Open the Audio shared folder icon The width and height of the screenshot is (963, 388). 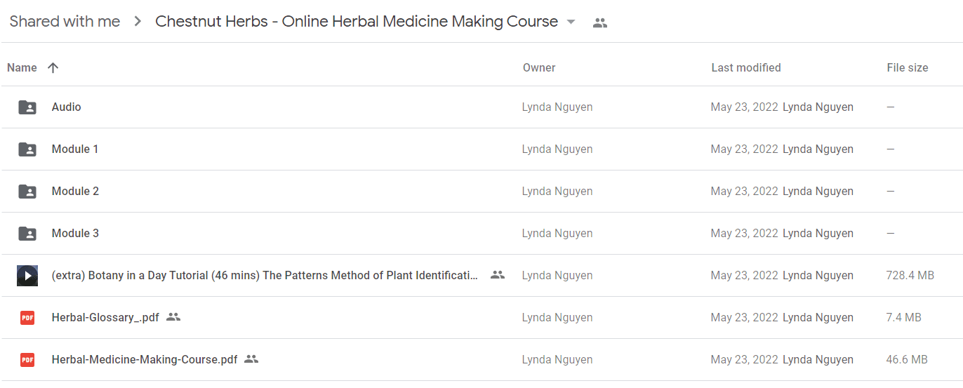pyautogui.click(x=27, y=107)
